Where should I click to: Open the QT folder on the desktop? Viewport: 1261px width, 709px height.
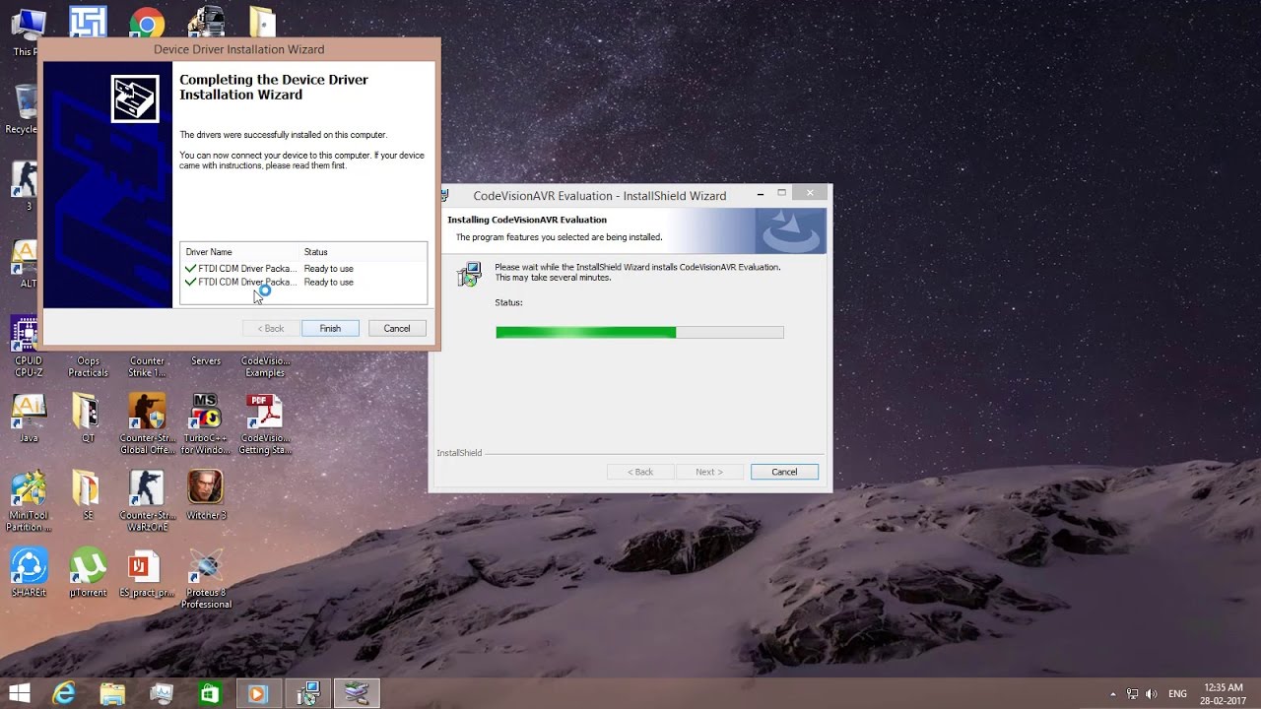[x=88, y=419]
